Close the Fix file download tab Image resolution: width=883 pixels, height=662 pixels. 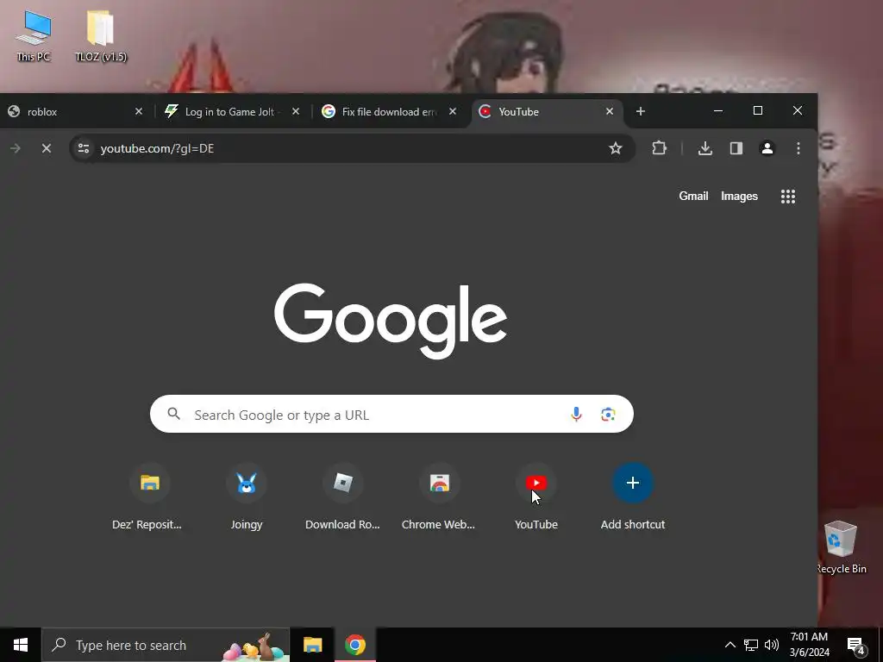[x=452, y=111]
